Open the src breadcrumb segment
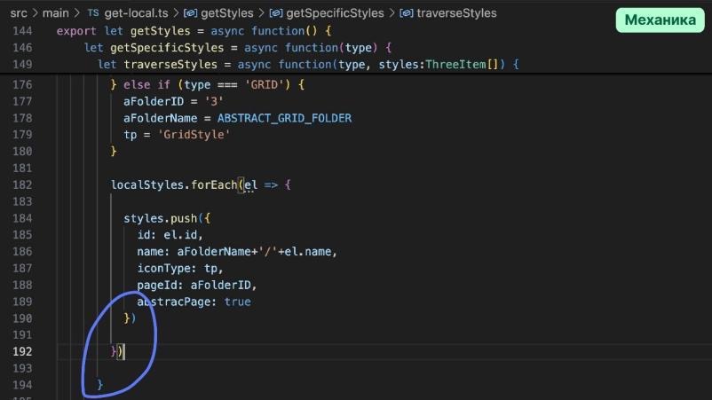712x400 pixels. (x=19, y=13)
